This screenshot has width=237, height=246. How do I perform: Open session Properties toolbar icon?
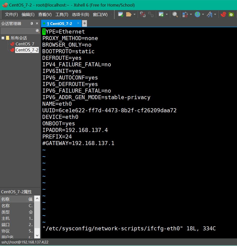point(161,14)
